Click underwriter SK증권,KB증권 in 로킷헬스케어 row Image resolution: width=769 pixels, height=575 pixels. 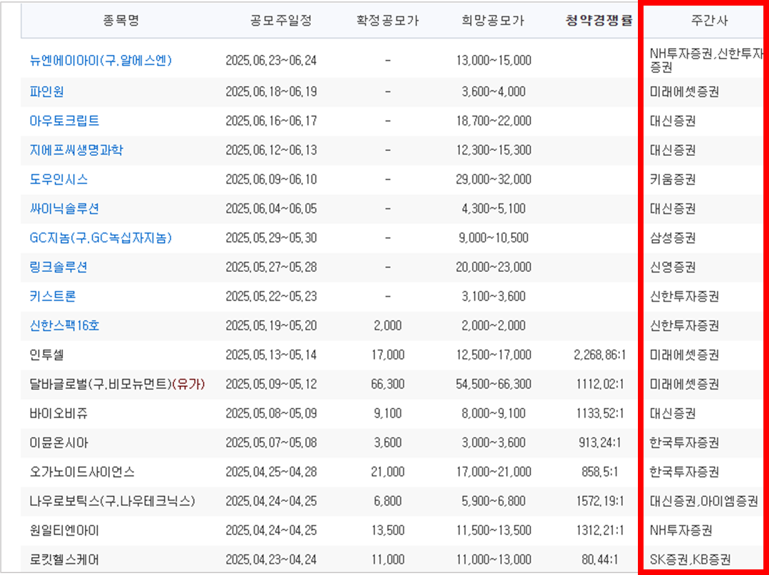tap(690, 559)
